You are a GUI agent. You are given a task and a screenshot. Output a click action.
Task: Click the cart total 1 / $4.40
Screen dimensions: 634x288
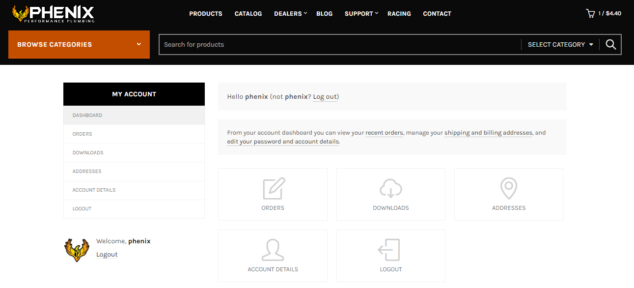[x=609, y=14]
